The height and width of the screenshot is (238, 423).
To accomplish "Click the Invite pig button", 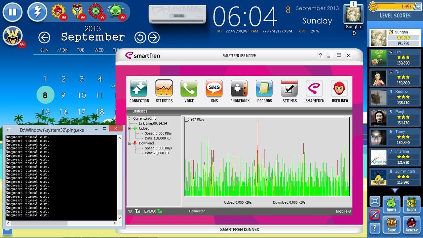I will [391, 205].
